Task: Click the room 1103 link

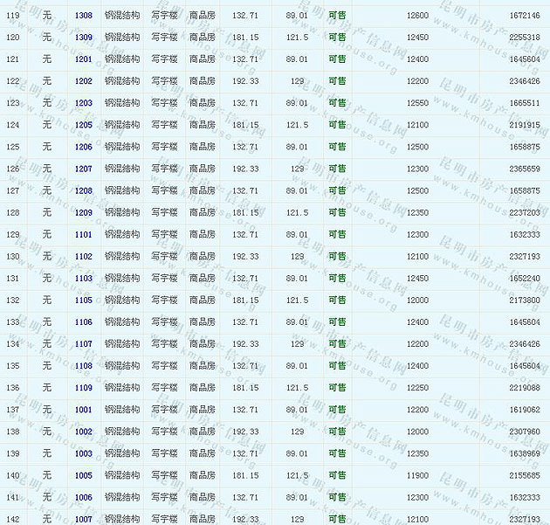Action: pos(84,278)
